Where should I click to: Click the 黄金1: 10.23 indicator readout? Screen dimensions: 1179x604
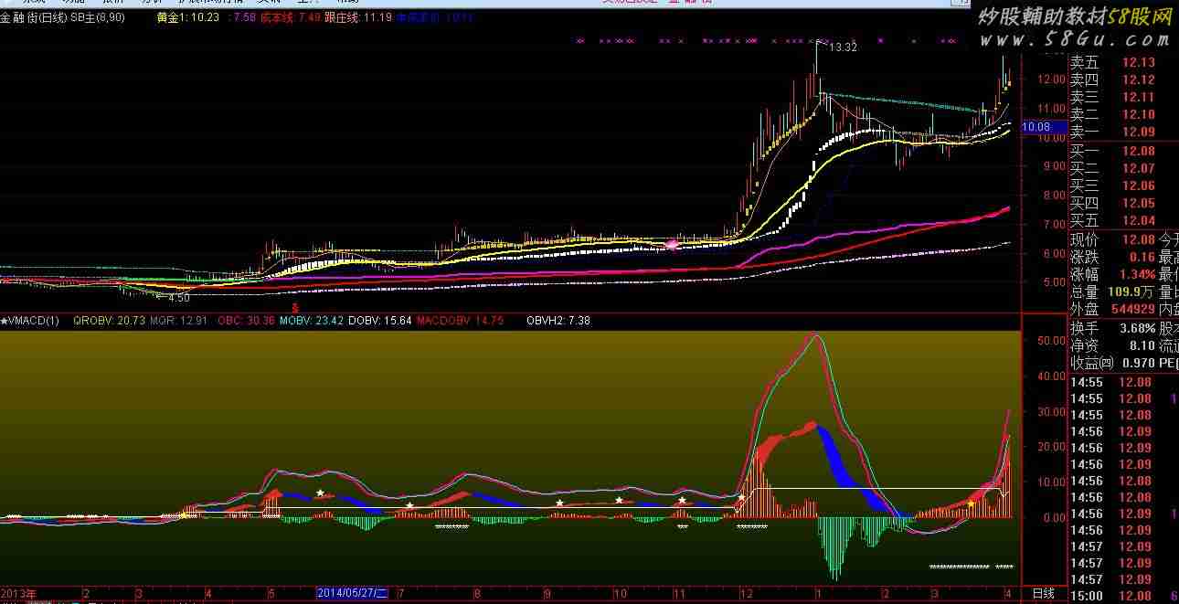pyautogui.click(x=187, y=17)
